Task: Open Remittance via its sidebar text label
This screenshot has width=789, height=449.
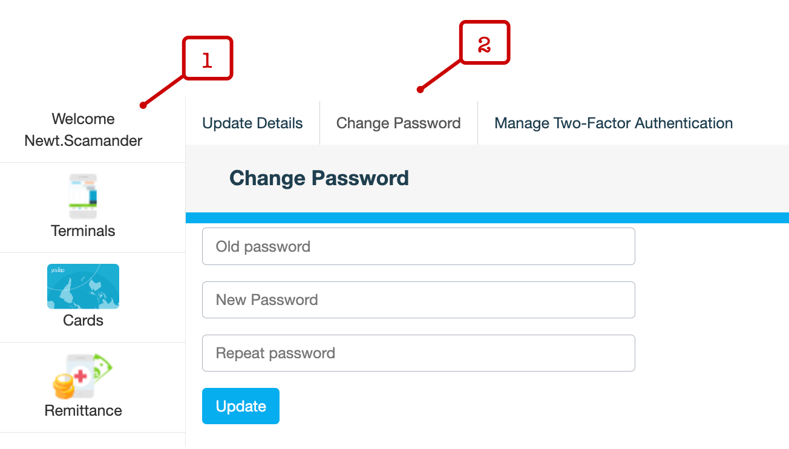Action: (83, 410)
